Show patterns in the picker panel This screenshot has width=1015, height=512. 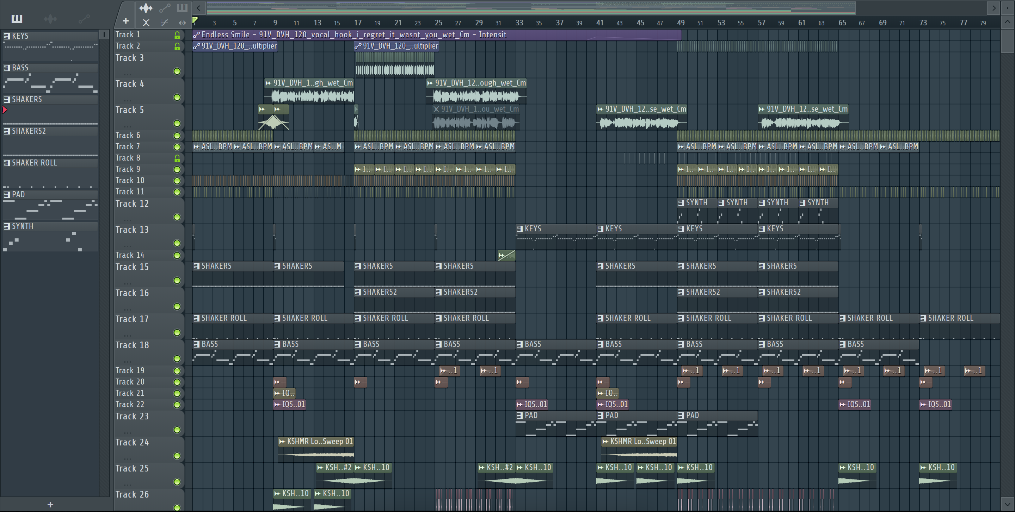17,19
